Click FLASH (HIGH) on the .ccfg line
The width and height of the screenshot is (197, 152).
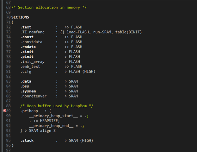82,71
